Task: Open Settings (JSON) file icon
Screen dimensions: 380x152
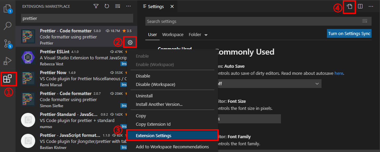Action: [x=350, y=7]
